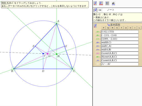Click the 基本図形 point-circle icon
Screen dimensions: 142x106
tap(108, 25)
